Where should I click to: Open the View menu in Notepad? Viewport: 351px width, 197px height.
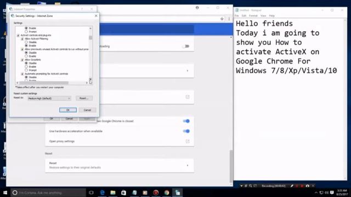263,16
